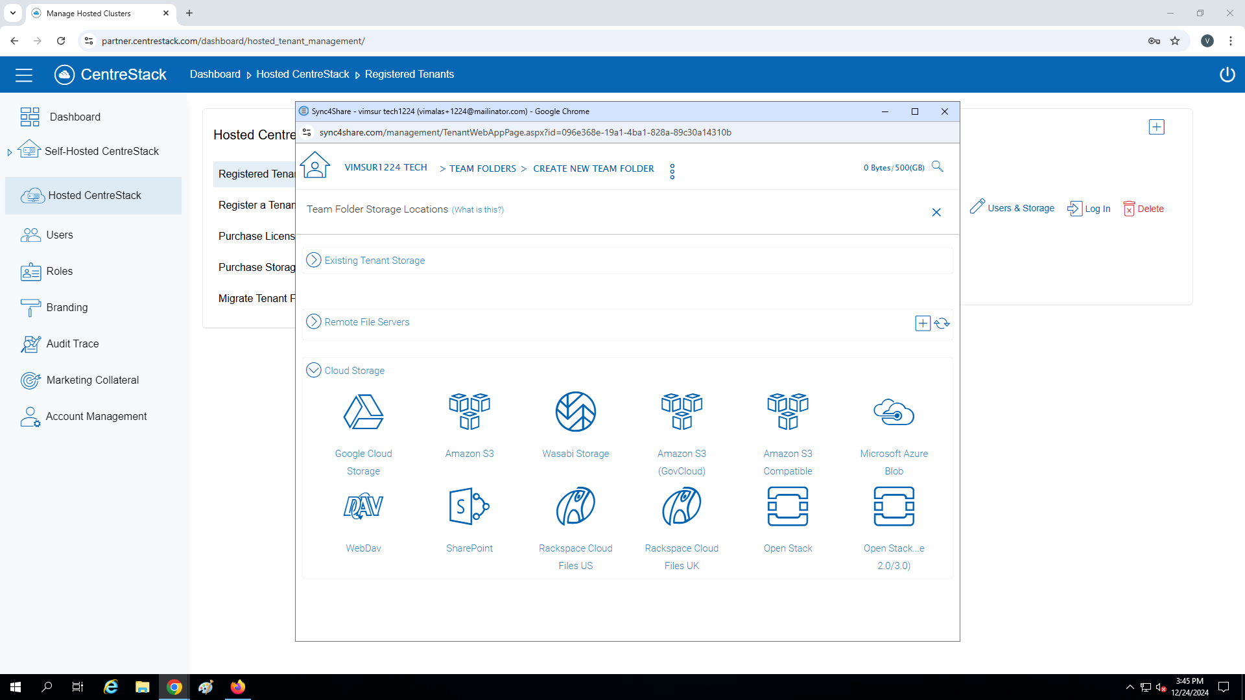Screen dimensions: 1245x700
Task: Click Users & Storage link
Action: pos(1012,208)
